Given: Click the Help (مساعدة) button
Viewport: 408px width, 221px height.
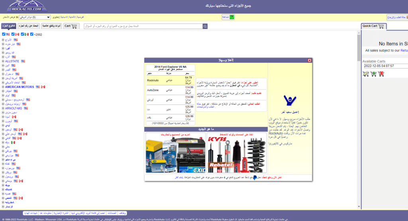Looking at the screenshot, I should click(228, 17).
